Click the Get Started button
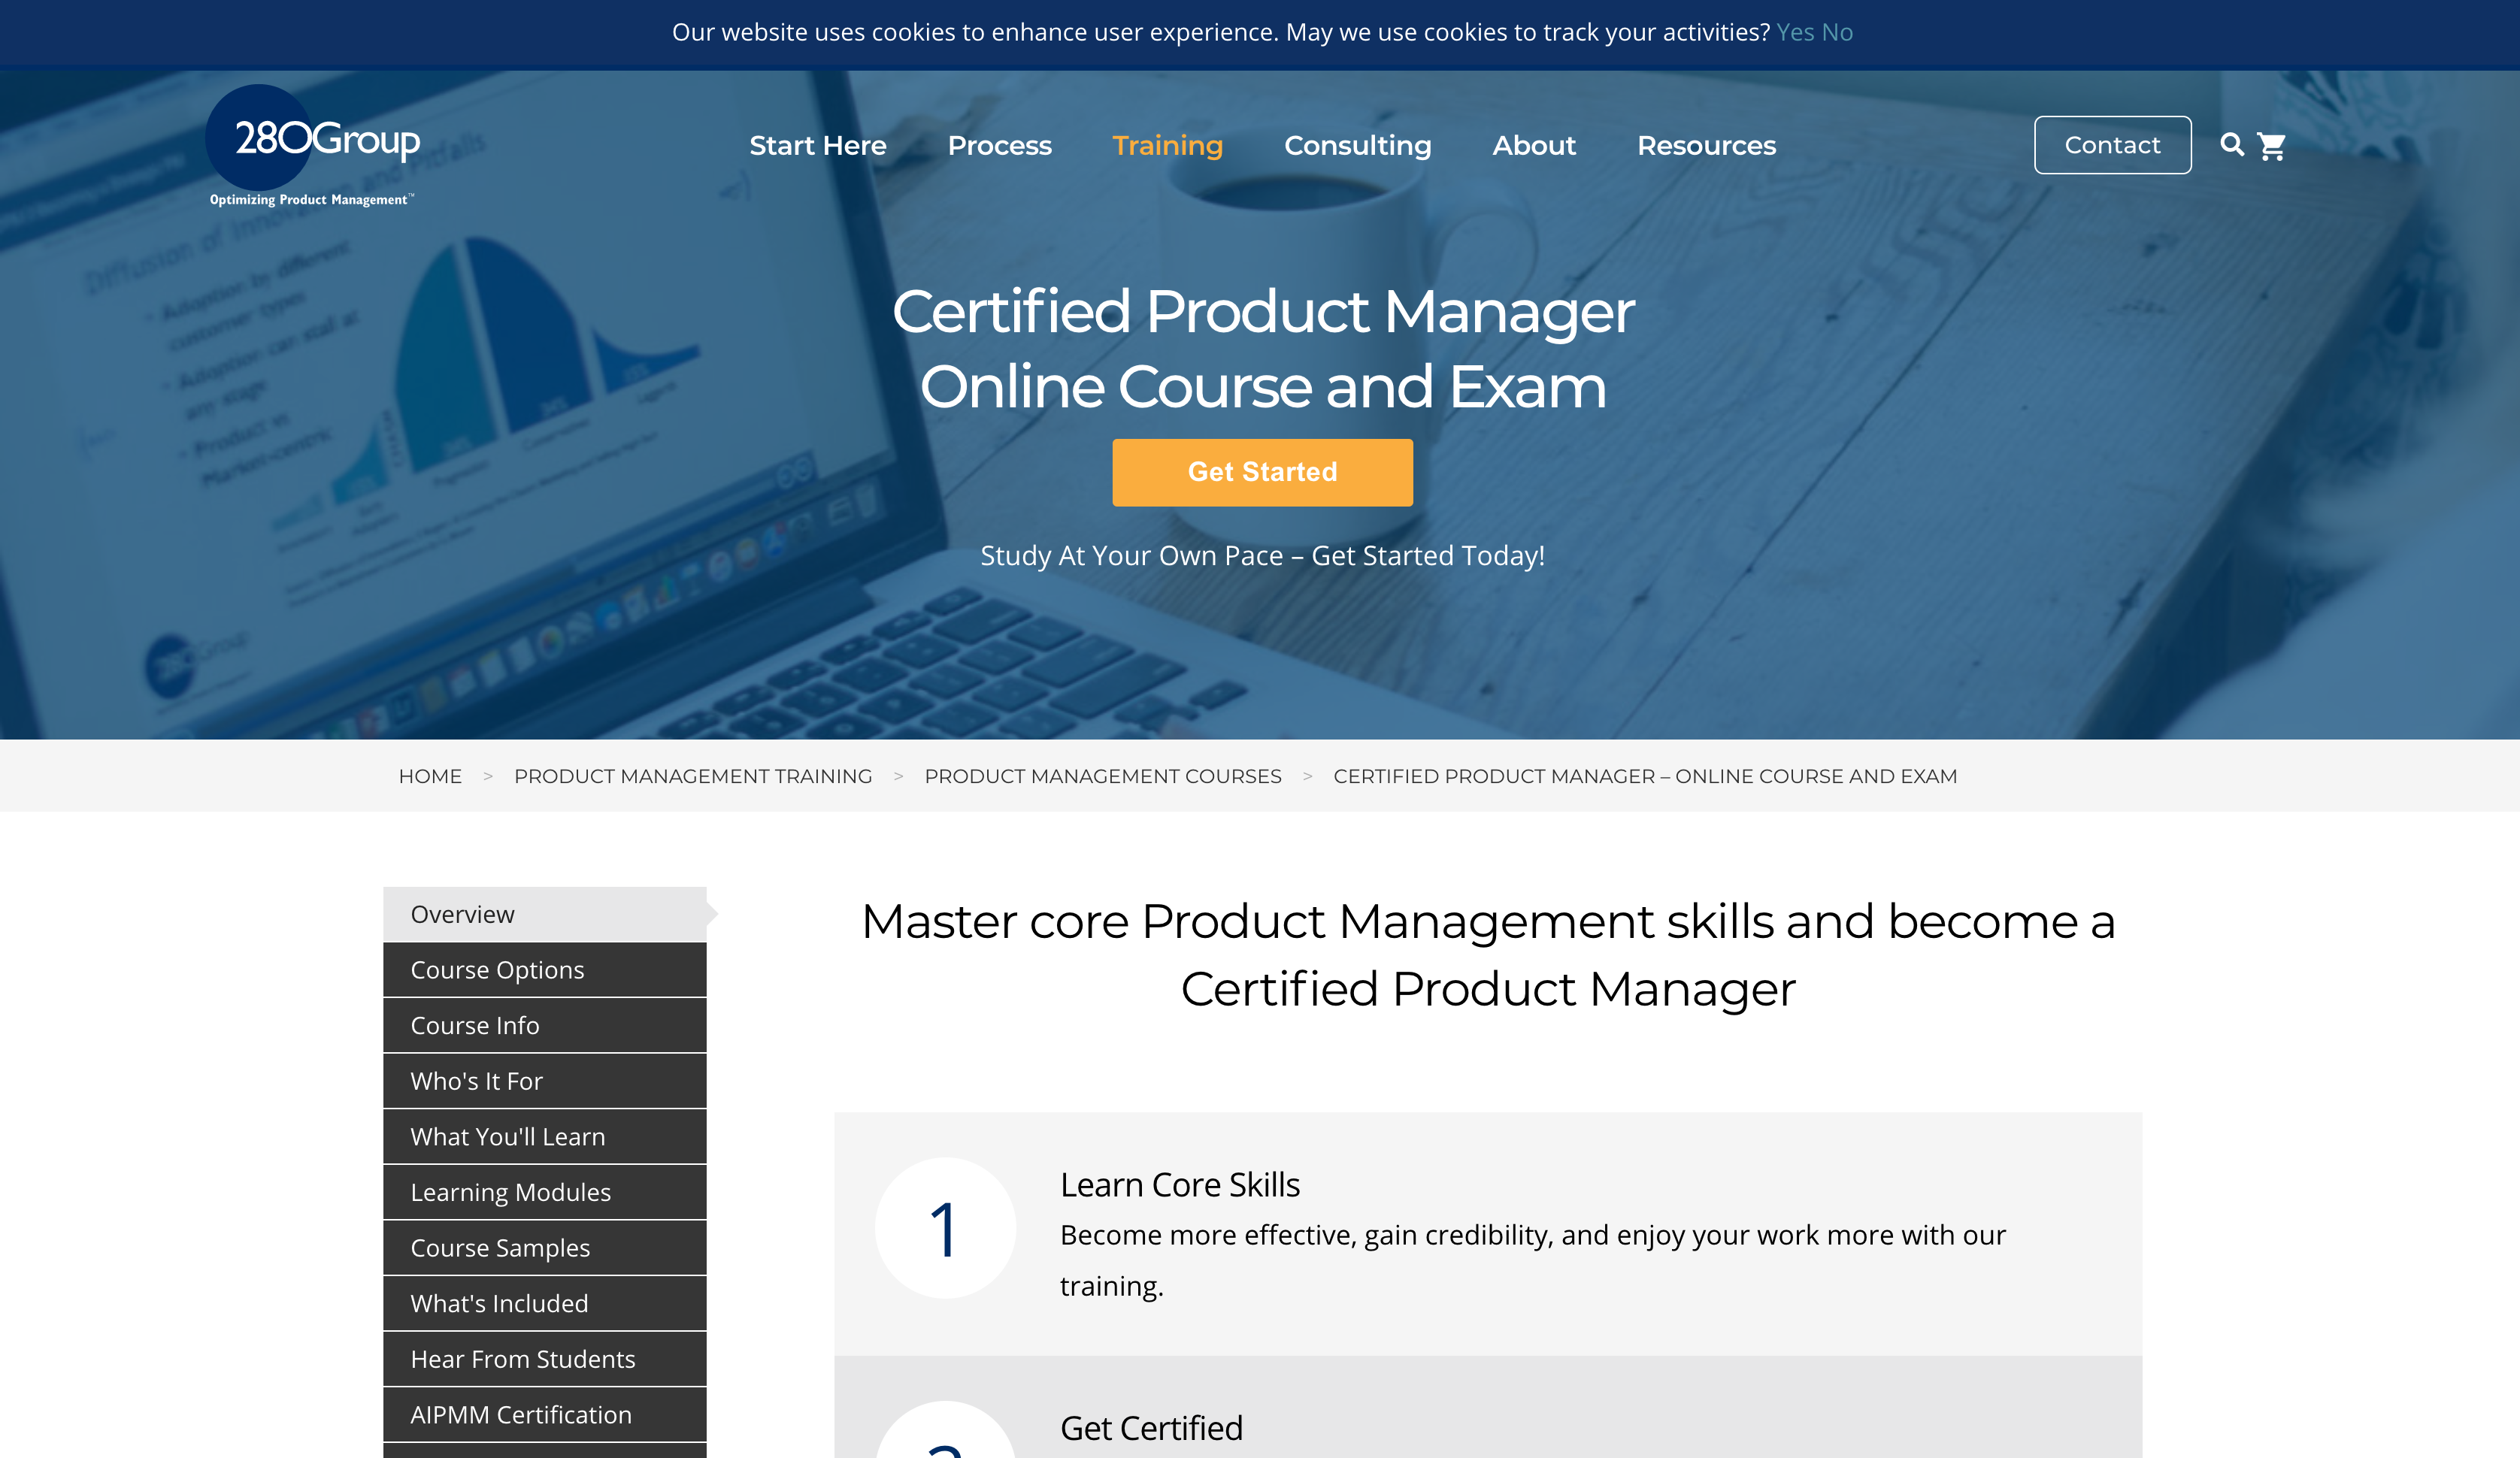The height and width of the screenshot is (1458, 2520). [x=1261, y=471]
